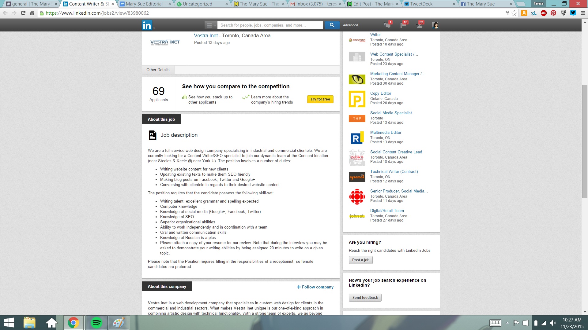Viewport: 588px width, 330px height.
Task: Click the Try for free button
Action: point(320,99)
